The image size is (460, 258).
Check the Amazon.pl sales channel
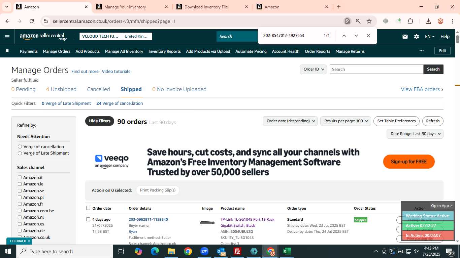tap(20, 197)
